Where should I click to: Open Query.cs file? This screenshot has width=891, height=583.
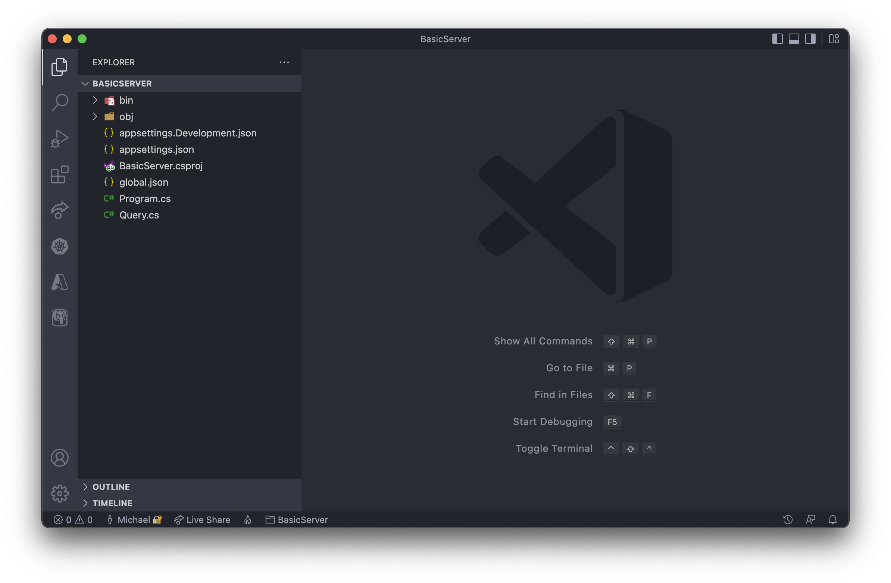[190, 215]
